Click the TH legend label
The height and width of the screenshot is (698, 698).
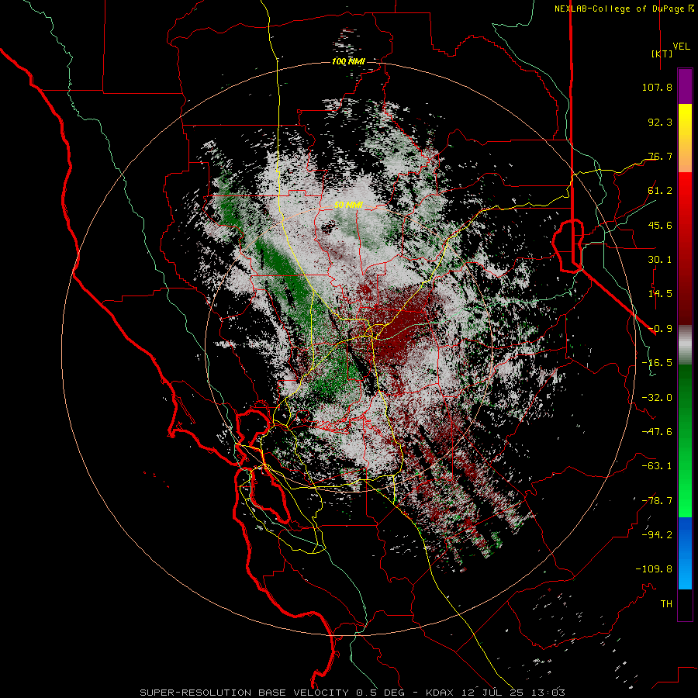pyautogui.click(x=666, y=604)
